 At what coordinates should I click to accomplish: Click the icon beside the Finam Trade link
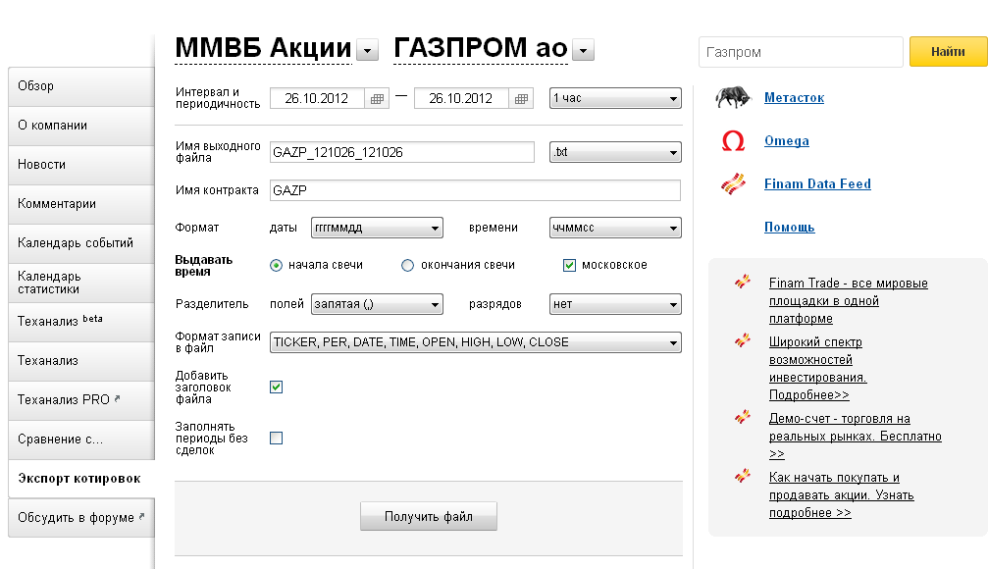pyautogui.click(x=743, y=282)
